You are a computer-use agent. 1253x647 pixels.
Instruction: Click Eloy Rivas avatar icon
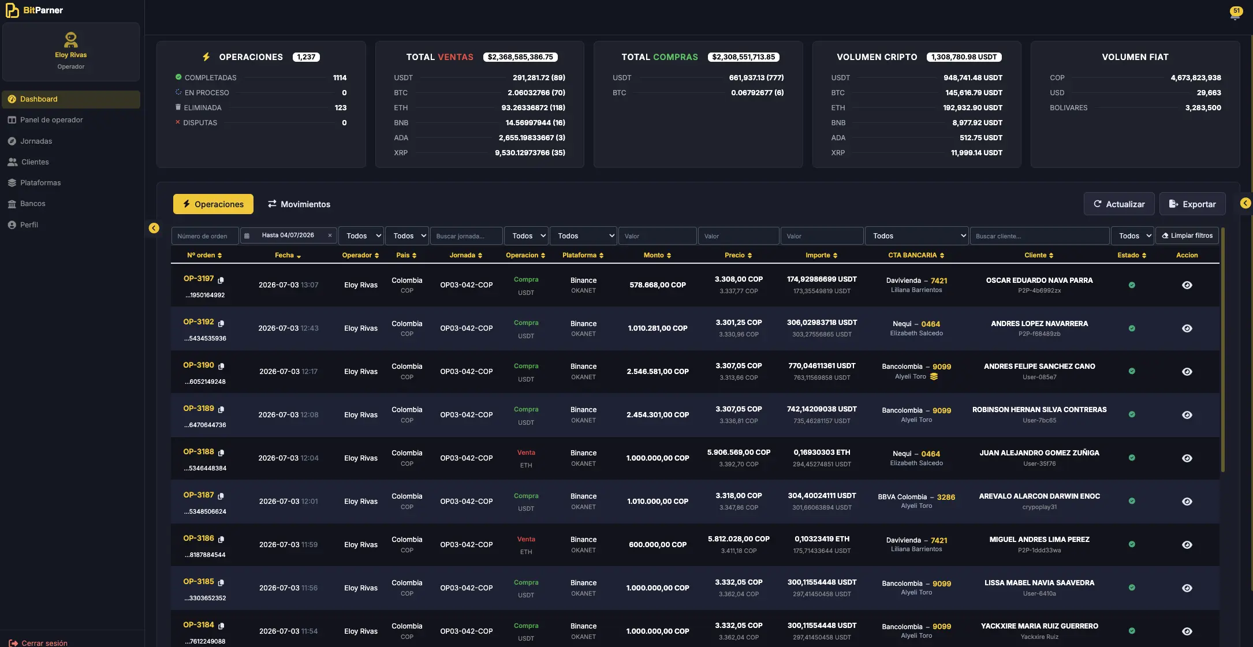[70, 40]
